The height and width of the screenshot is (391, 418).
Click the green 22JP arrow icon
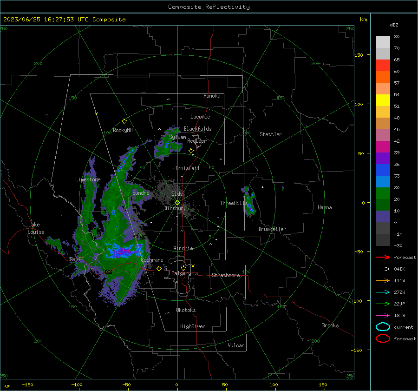(x=383, y=304)
